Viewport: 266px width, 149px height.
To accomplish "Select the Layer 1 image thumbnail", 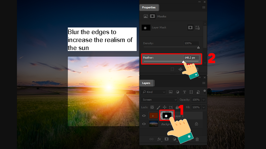I will [x=154, y=116].
